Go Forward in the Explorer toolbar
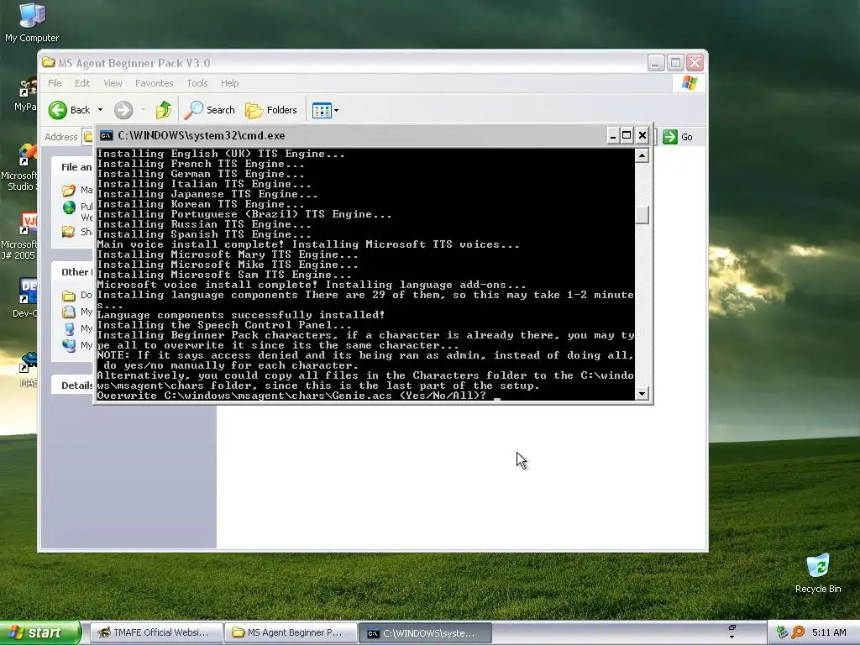Screen dimensions: 860x645 [x=123, y=110]
